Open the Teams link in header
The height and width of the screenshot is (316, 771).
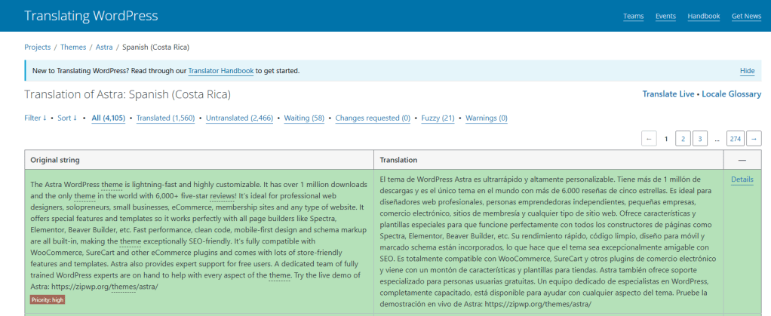coord(634,17)
